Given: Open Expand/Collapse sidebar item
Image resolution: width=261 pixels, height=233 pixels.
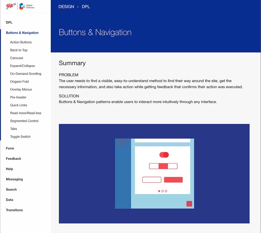Looking at the screenshot, I should tap(23, 66).
